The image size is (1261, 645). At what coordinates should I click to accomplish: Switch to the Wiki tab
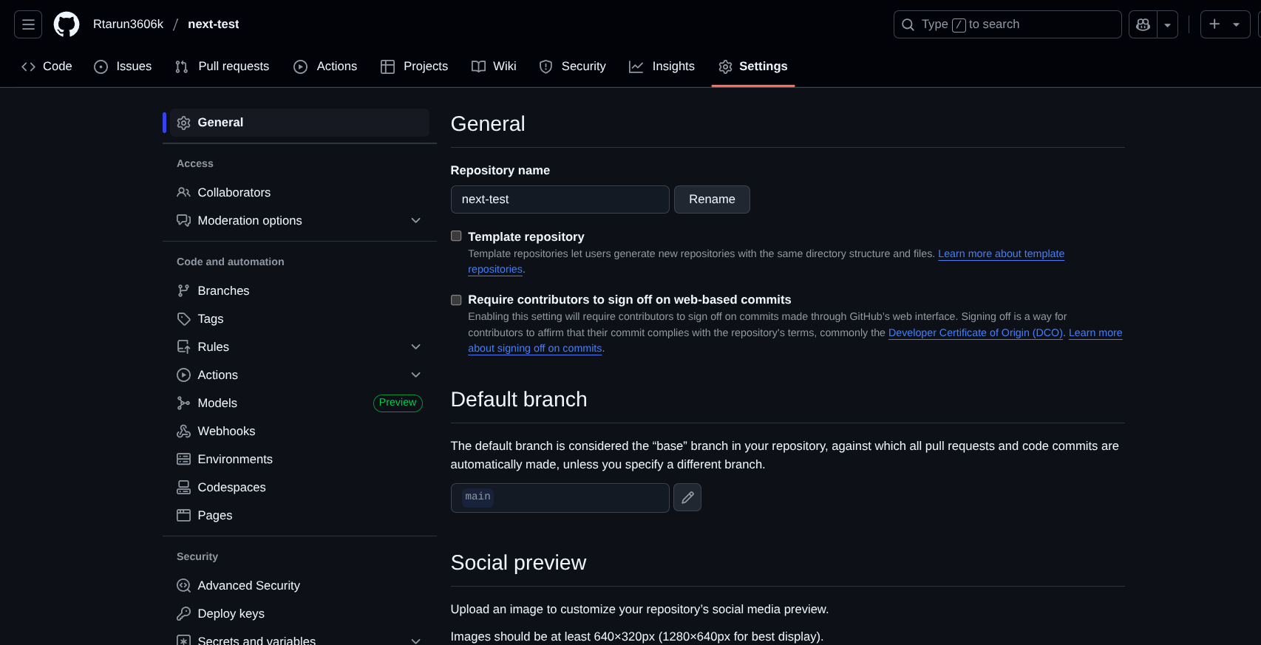494,66
